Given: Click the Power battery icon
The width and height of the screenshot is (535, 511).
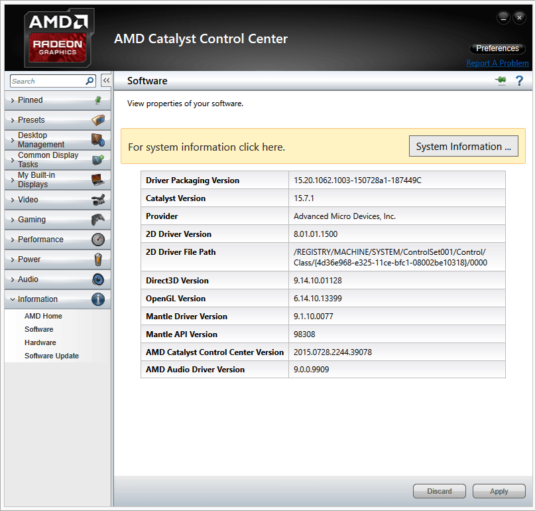Looking at the screenshot, I should pos(98,259).
